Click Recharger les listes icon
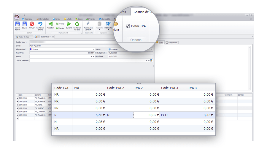 [77, 24]
